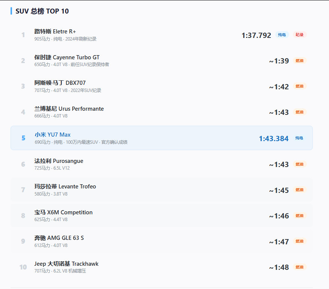Click "707马力 · 6.2L V8 机械增压" subtitle
The image size is (329, 289).
(x=60, y=271)
